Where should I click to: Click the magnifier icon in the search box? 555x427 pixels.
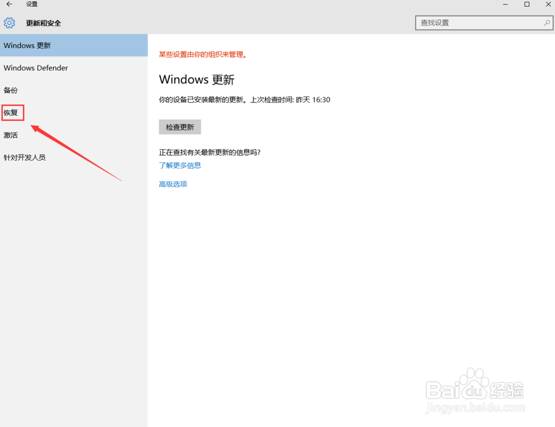point(547,23)
